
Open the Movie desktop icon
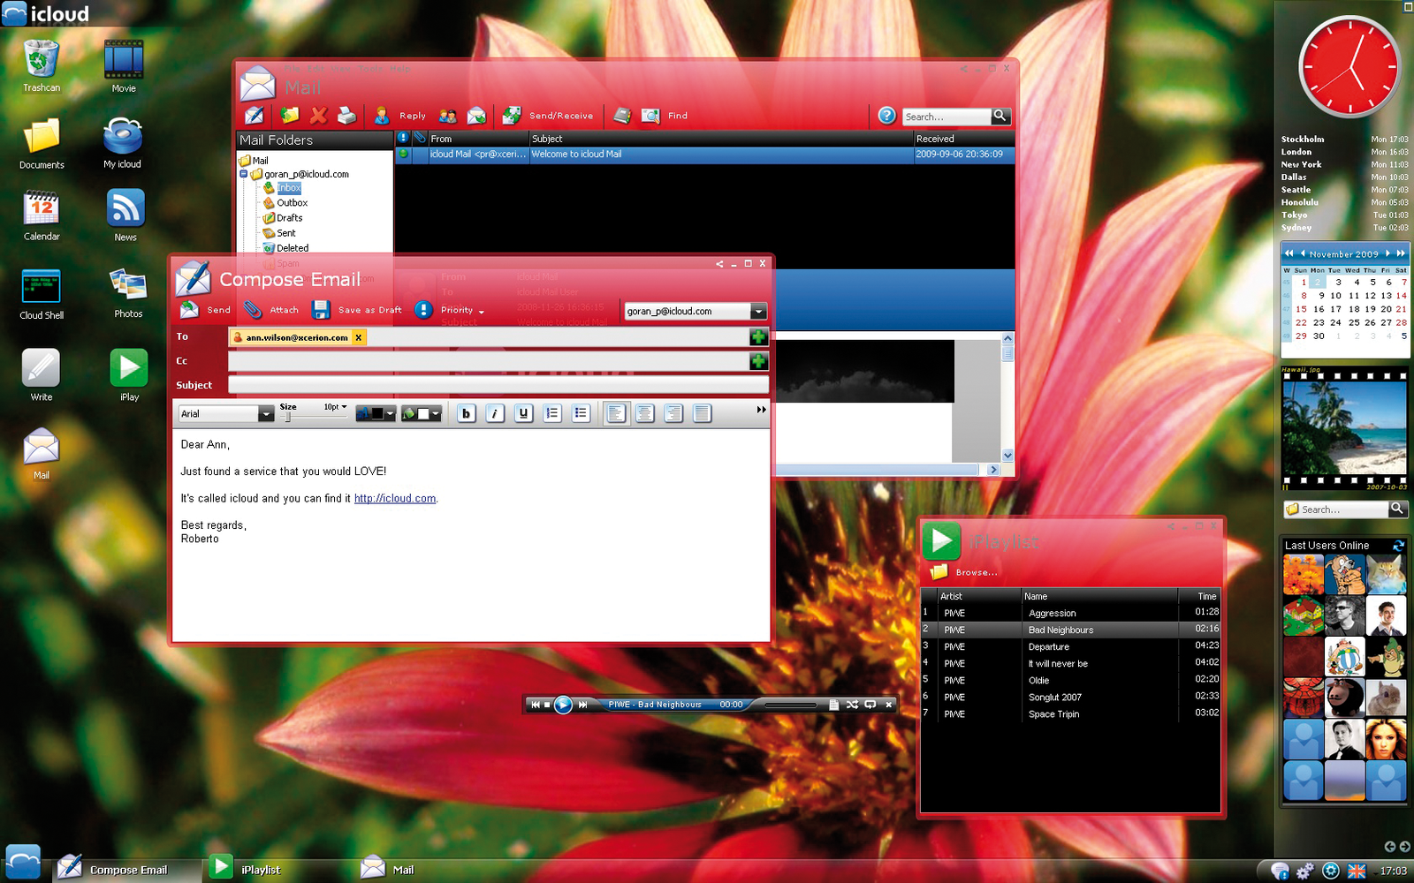[x=124, y=66]
